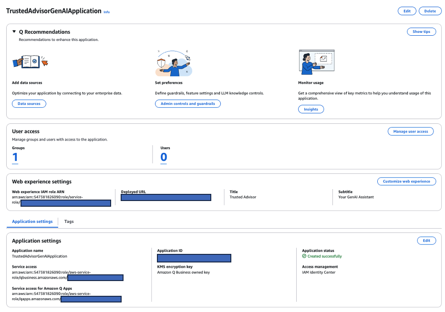Select the Monitor usage heading

[x=311, y=83]
